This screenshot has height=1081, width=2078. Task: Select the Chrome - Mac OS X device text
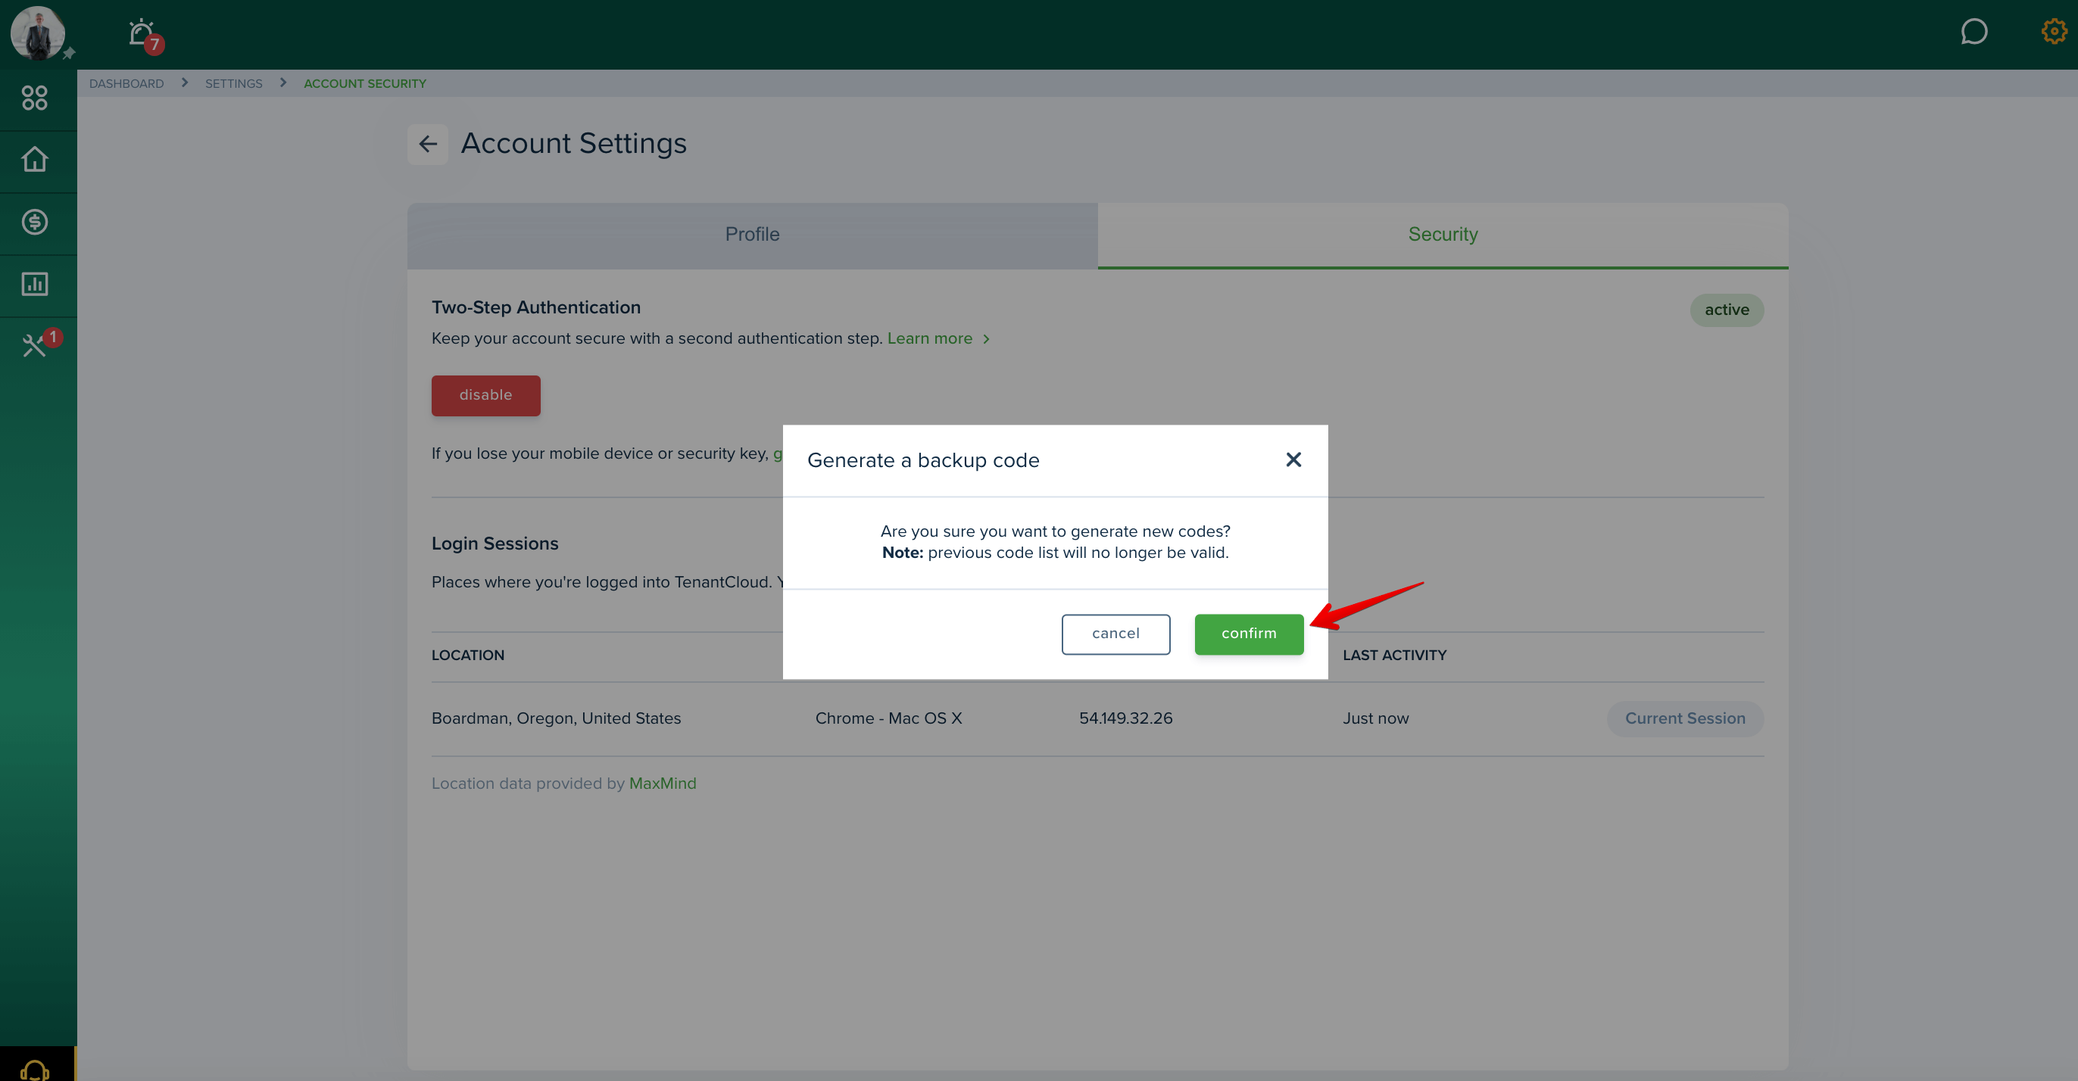(x=888, y=718)
